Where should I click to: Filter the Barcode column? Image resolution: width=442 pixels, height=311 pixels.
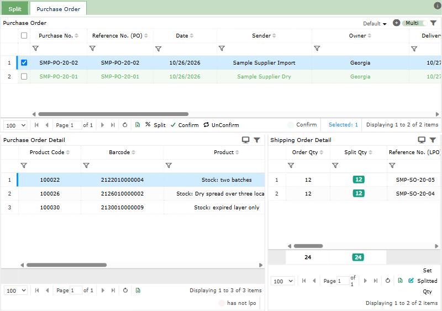click(86, 166)
